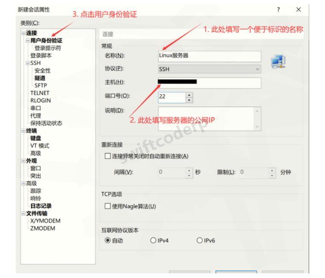Select 突出 under 外观
The height and width of the screenshot is (278, 325).
(x=35, y=176)
